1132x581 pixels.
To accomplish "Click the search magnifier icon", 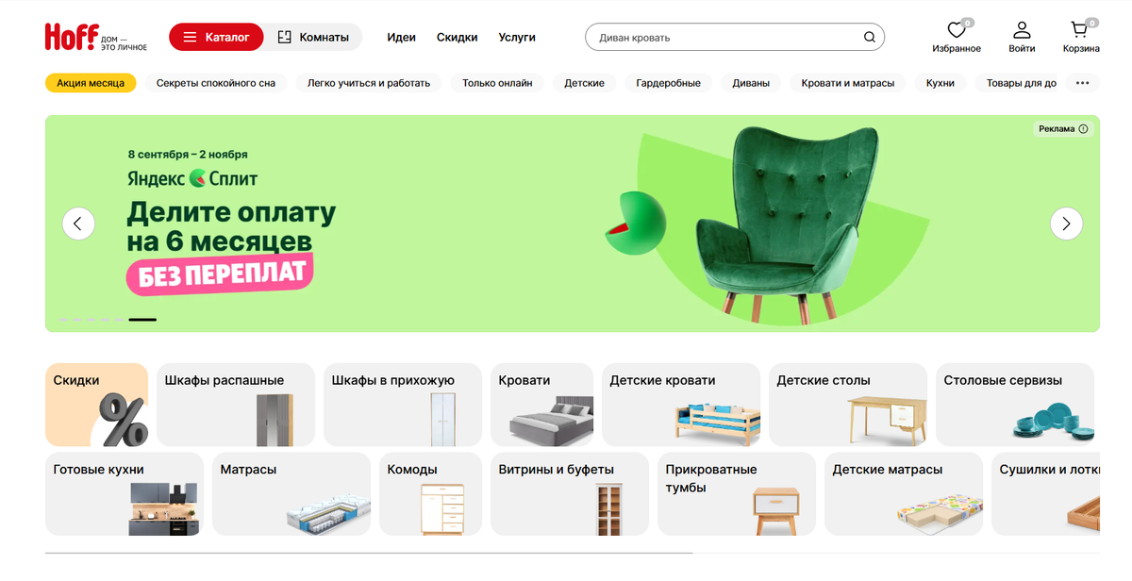I will coord(870,38).
